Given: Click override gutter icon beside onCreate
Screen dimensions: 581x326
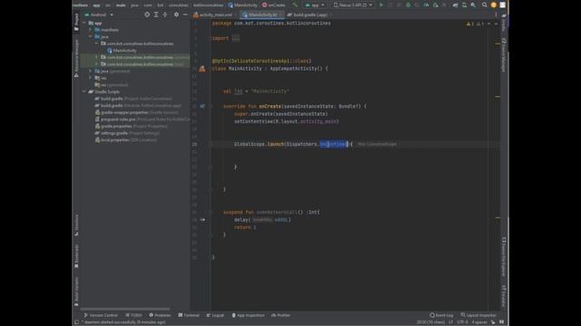Looking at the screenshot, I should click(202, 106).
